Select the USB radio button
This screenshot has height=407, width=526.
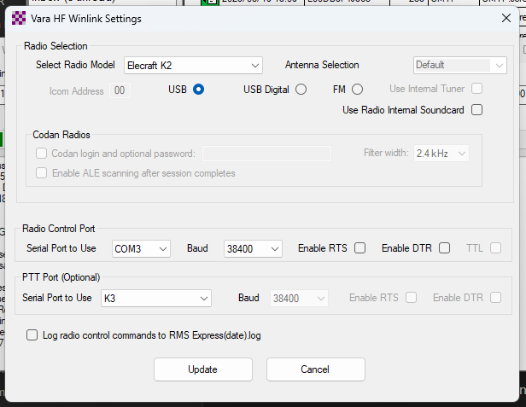(x=198, y=89)
